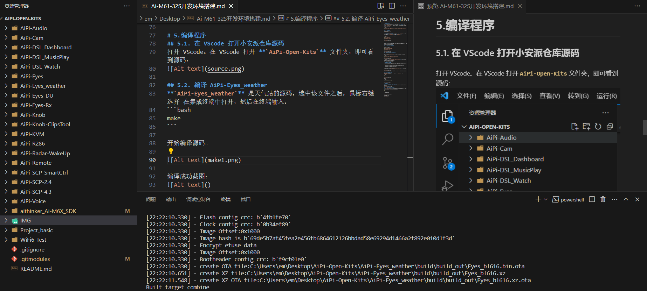Click M modified badge beside aithinker_Ai-M6X_SDK
Screen dimensions: 647x291
point(128,211)
